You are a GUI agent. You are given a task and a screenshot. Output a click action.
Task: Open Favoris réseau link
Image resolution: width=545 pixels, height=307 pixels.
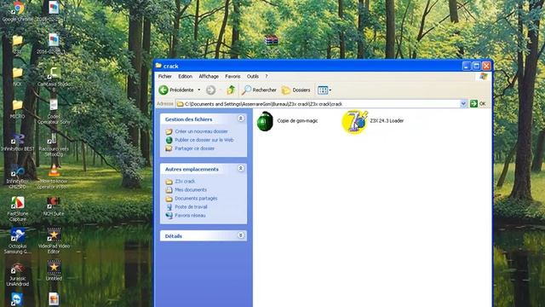click(190, 216)
